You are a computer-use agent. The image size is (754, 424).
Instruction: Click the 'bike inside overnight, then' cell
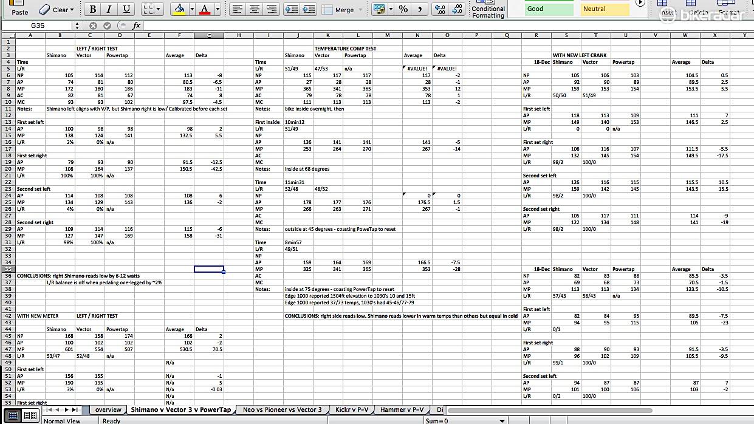315,109
